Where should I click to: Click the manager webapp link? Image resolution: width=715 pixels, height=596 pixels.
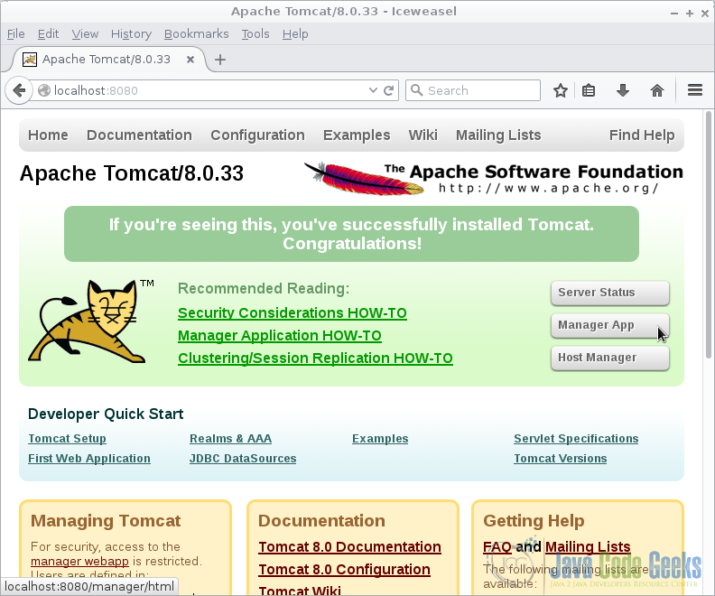point(79,561)
